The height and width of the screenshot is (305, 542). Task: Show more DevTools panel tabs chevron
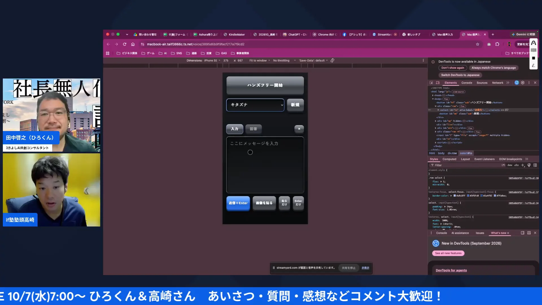pyautogui.click(x=508, y=83)
